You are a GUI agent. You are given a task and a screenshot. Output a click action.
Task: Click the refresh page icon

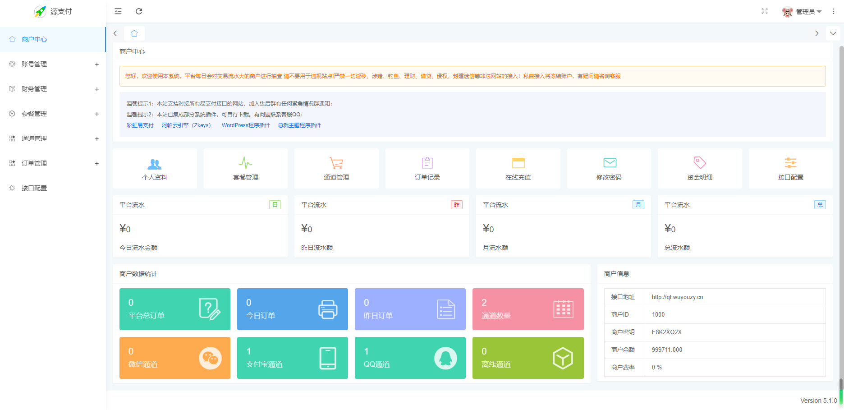tap(139, 11)
